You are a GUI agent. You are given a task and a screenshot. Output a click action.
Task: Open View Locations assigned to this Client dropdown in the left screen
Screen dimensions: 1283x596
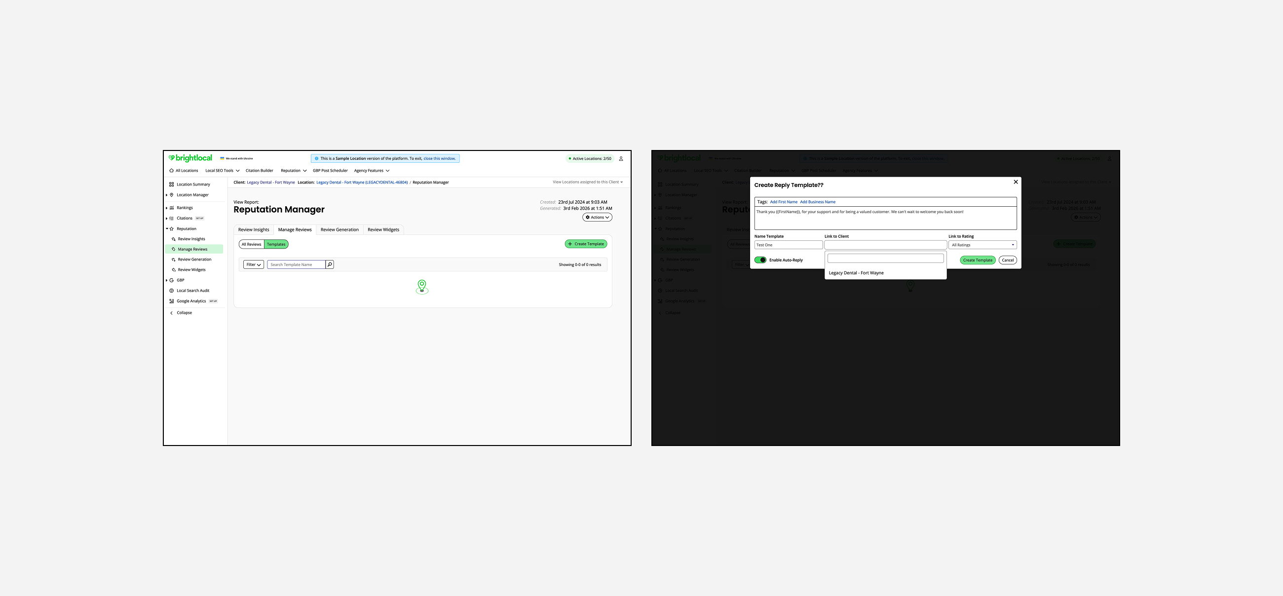[588, 182]
